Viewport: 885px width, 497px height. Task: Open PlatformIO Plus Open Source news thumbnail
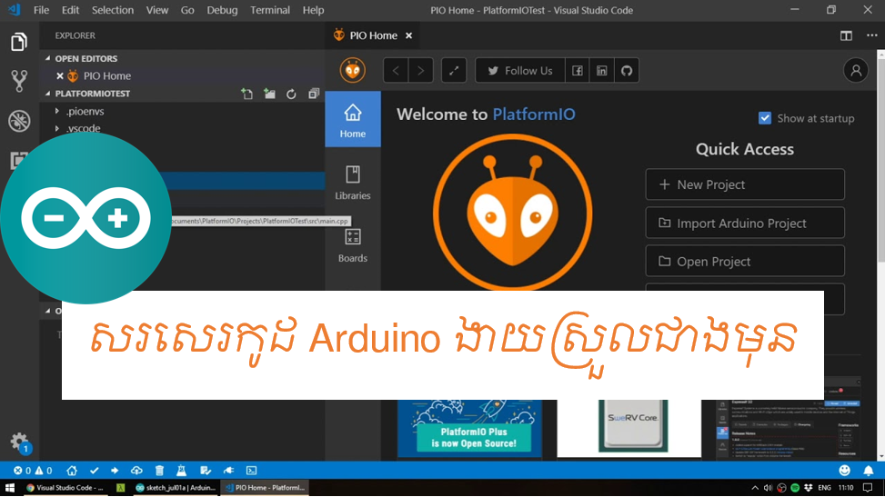click(x=469, y=428)
